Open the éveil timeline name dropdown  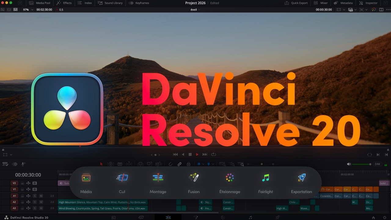[195, 10]
